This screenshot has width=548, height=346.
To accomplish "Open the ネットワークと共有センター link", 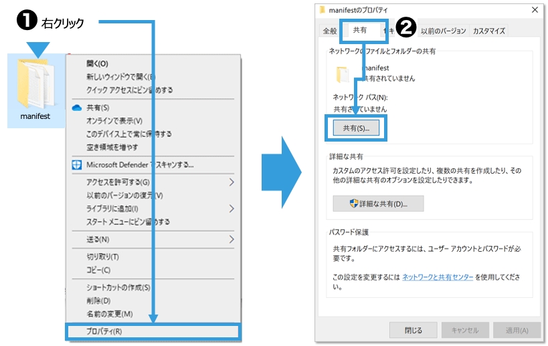I will [x=438, y=277].
